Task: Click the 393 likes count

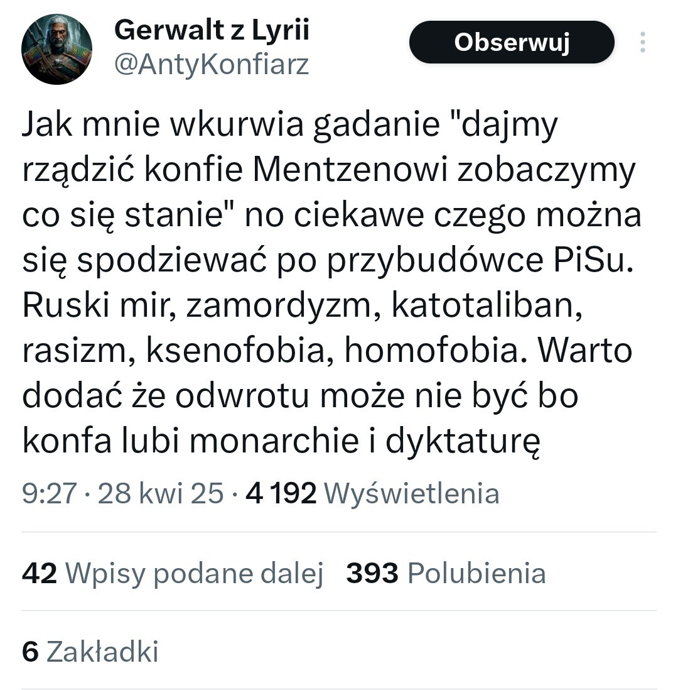Action: pyautogui.click(x=372, y=572)
